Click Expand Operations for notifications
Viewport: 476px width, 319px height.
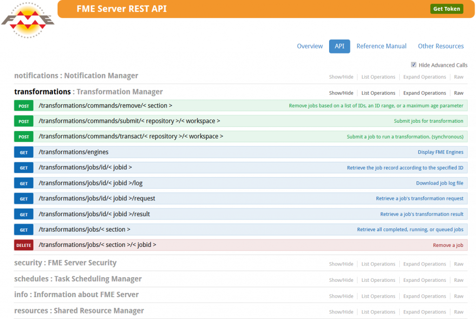pos(424,77)
